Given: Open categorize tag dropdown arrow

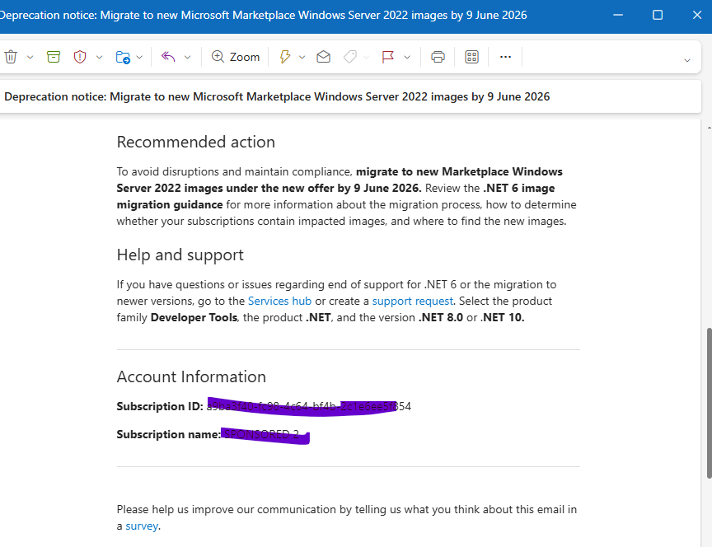Looking at the screenshot, I should point(367,57).
